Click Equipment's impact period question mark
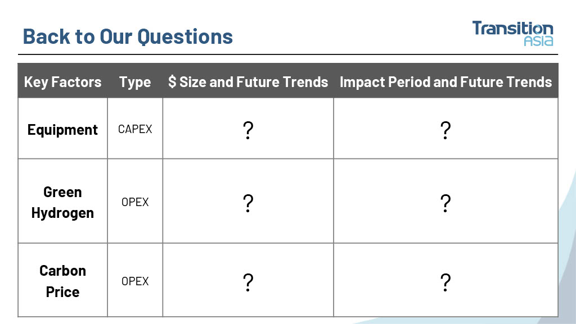The height and width of the screenshot is (324, 576). coord(445,130)
